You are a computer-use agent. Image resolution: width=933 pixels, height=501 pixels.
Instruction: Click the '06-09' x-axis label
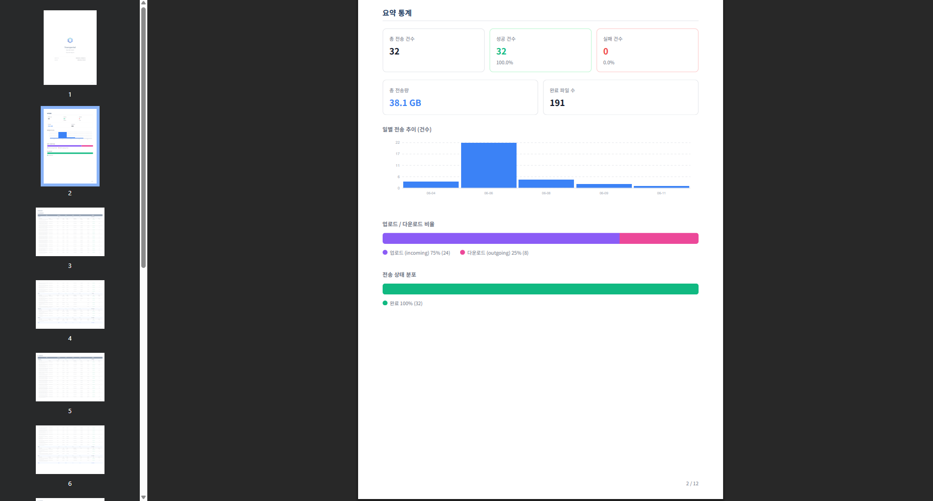pyautogui.click(x=604, y=193)
